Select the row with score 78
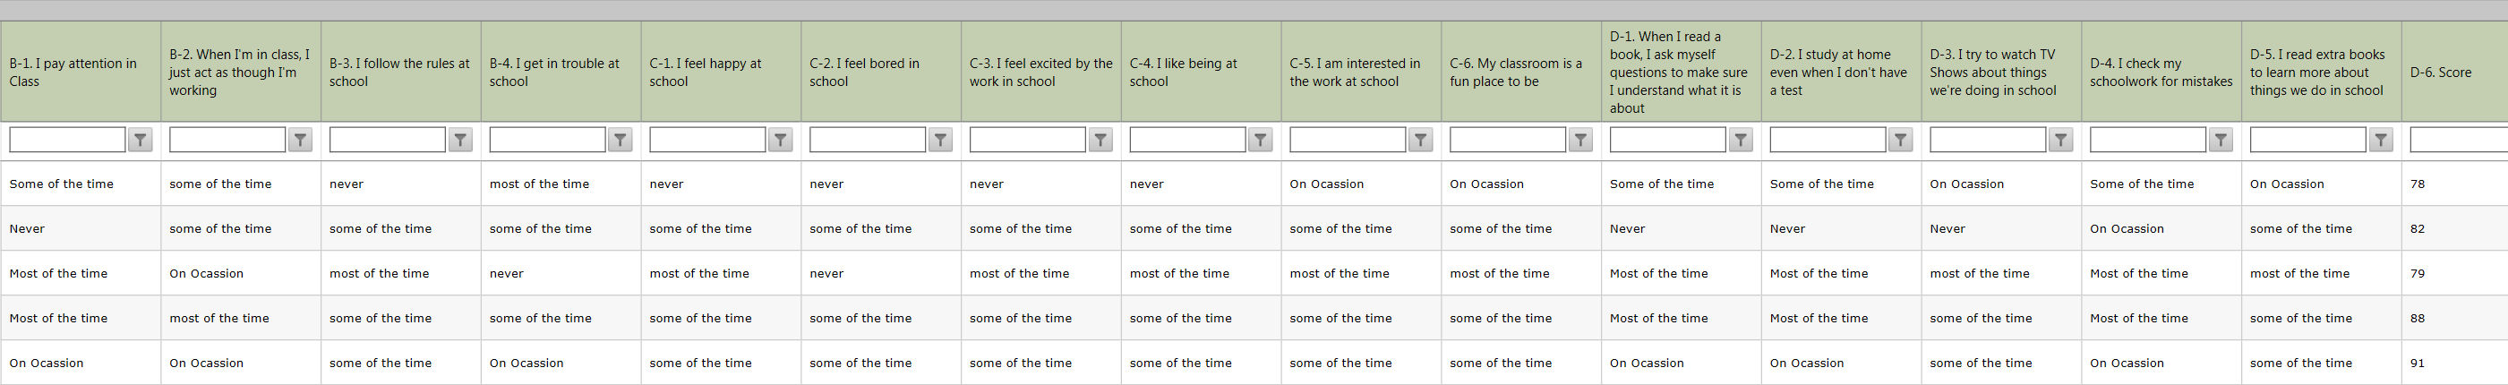 [x=1254, y=184]
